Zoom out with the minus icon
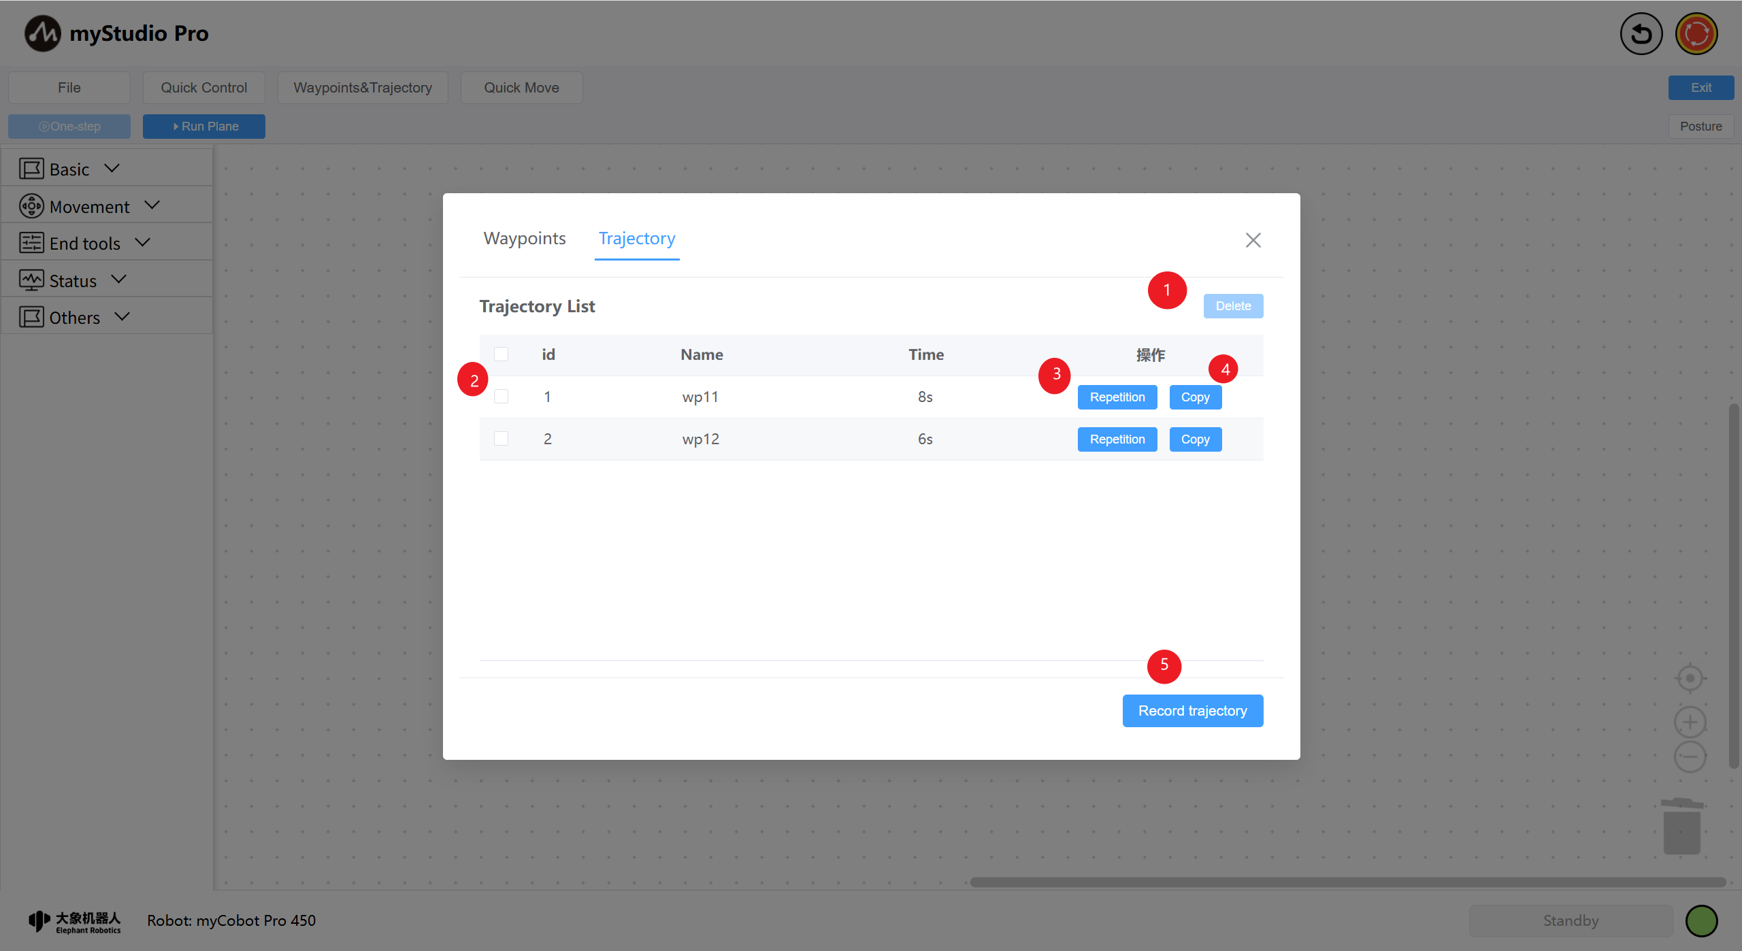The image size is (1742, 951). point(1690,756)
